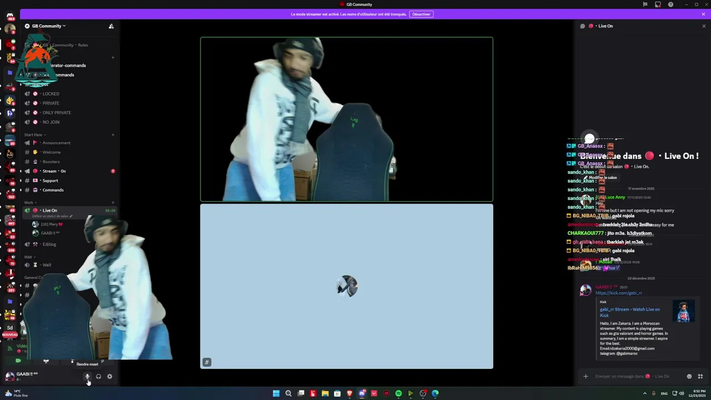Viewport: 711px width, 400px height.
Task: Open Brave browser from the taskbar
Action: click(x=349, y=393)
